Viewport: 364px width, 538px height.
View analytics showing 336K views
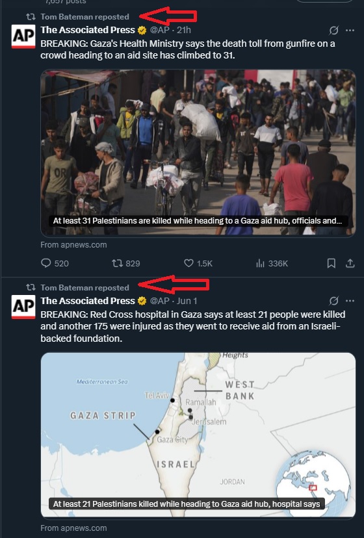[272, 264]
